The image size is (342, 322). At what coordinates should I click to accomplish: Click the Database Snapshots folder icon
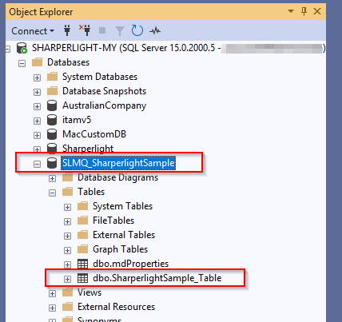point(52,91)
